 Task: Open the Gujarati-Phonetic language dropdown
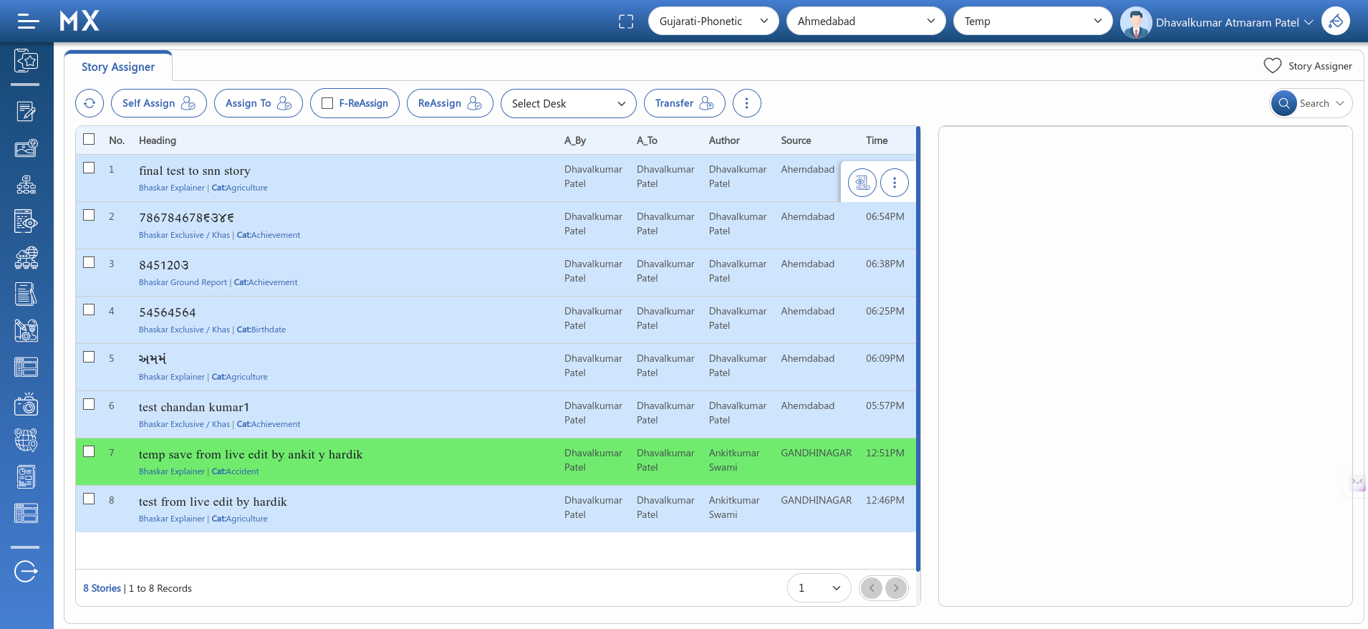click(713, 21)
